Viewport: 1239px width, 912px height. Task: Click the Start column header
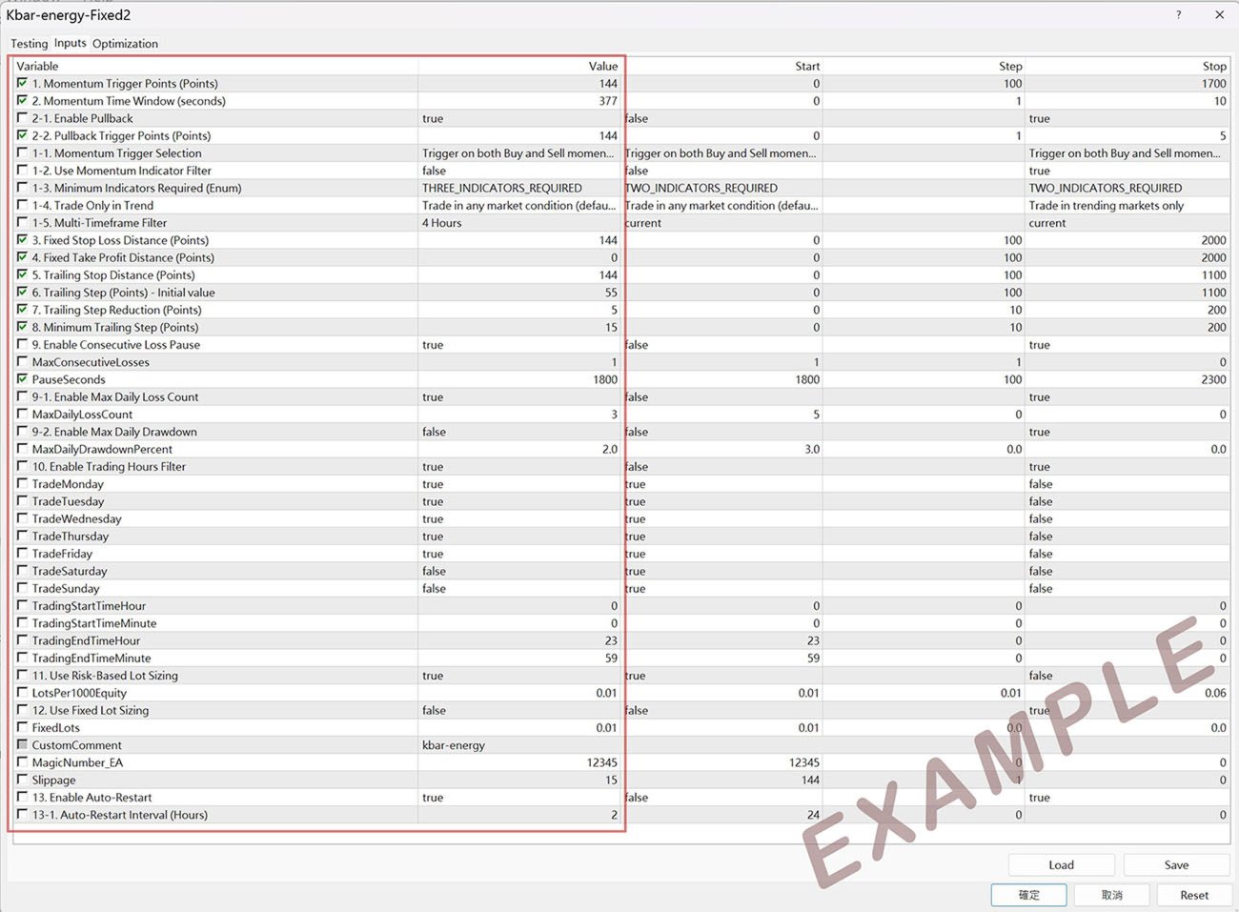point(722,66)
